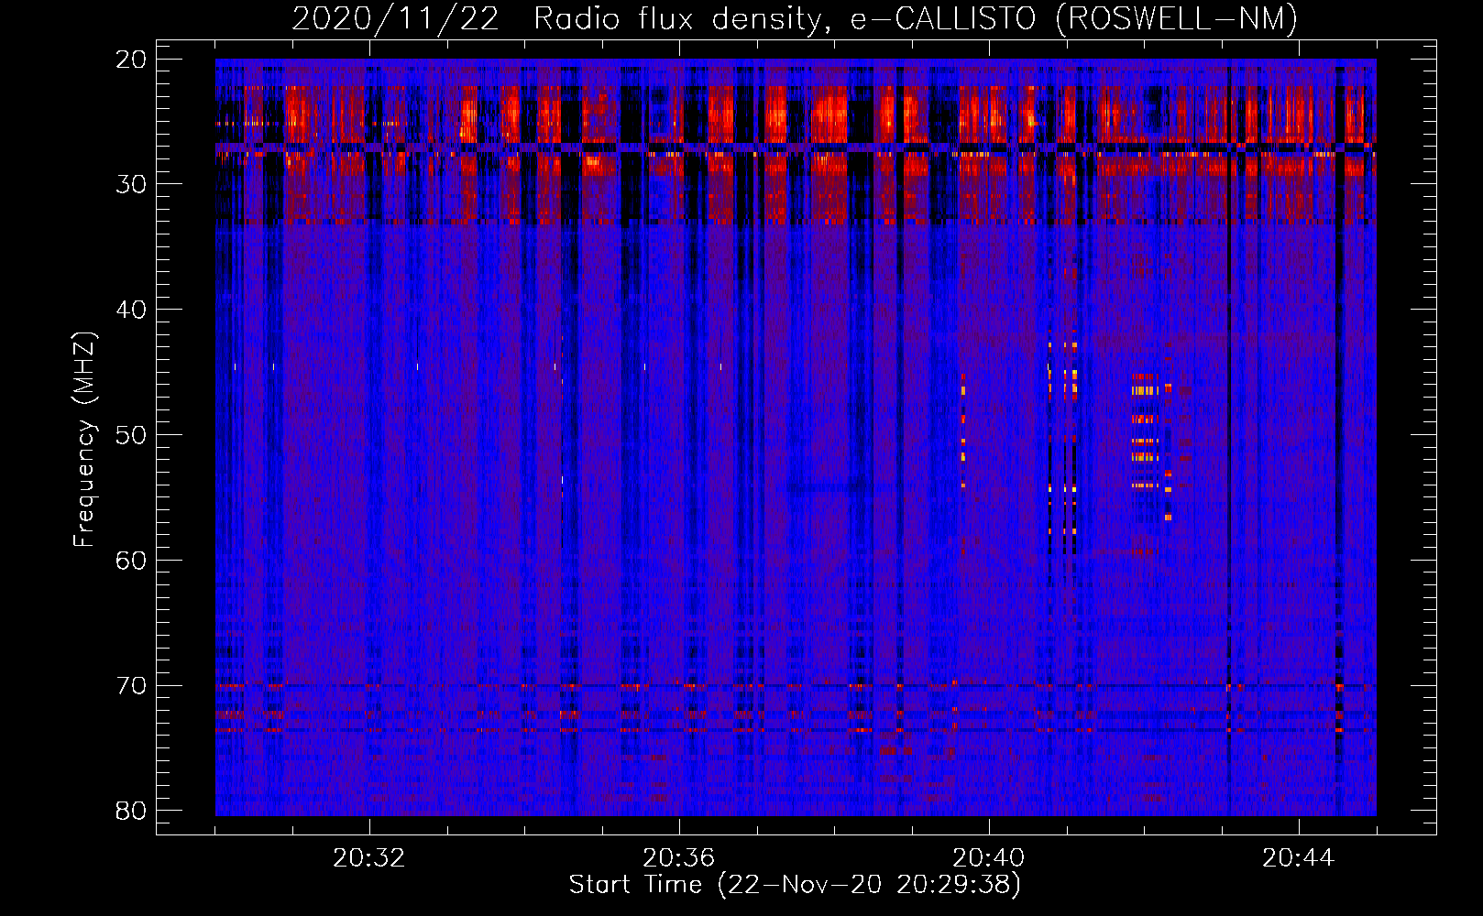The width and height of the screenshot is (1483, 916).
Task: Click the 20:32 time tick label
Action: 368,858
